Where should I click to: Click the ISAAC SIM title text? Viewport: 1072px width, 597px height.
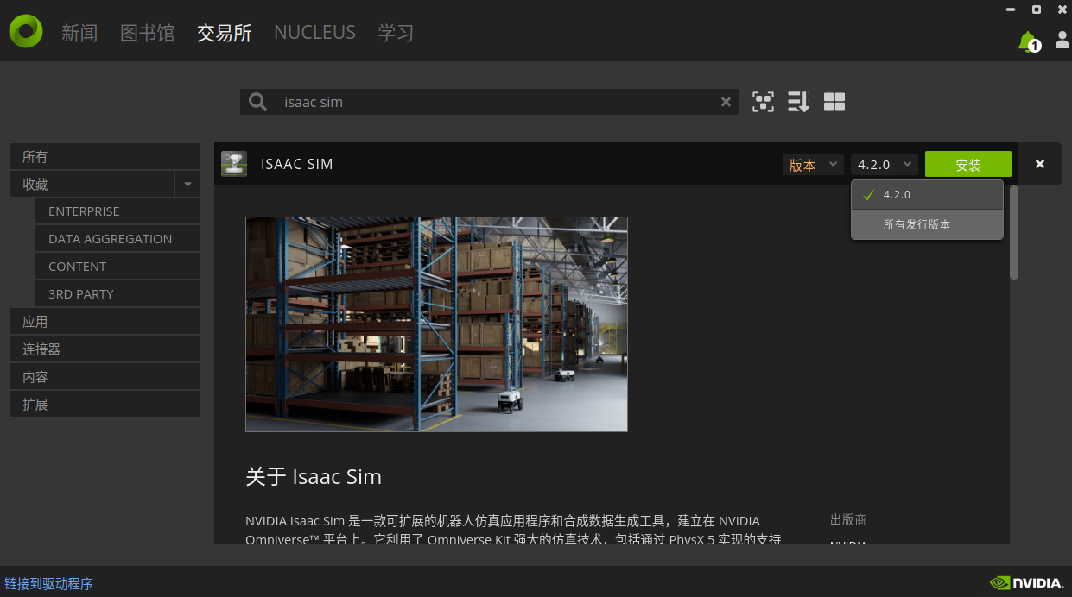click(x=297, y=164)
